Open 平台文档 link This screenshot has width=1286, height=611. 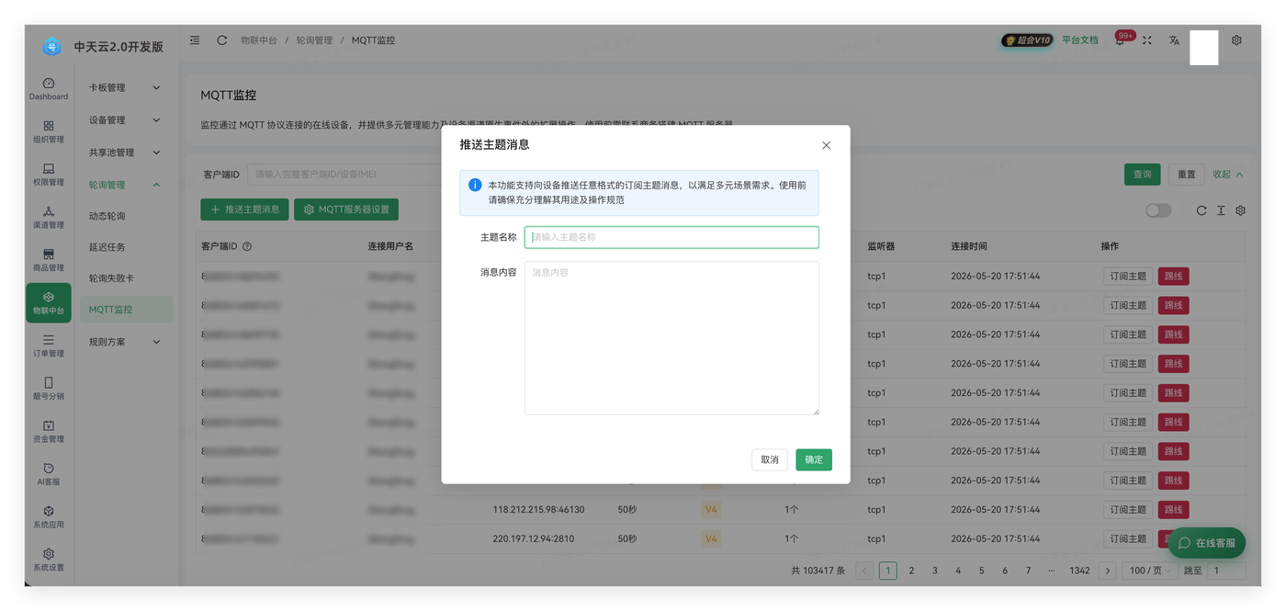coord(1080,40)
